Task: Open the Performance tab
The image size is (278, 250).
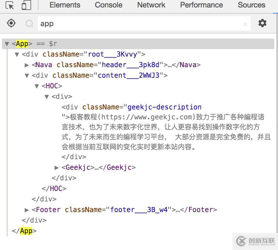Action: click(x=201, y=5)
